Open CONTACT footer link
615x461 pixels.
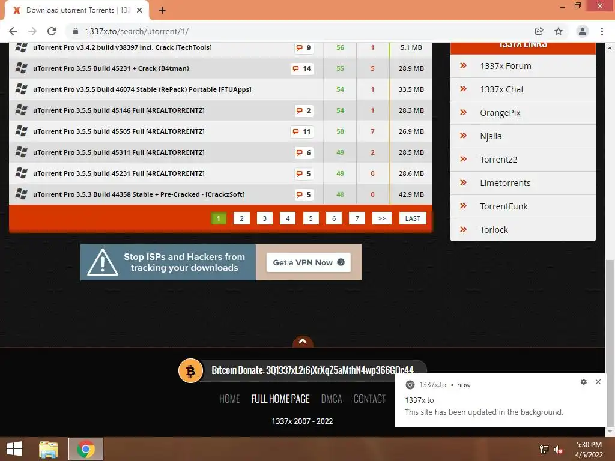point(369,399)
